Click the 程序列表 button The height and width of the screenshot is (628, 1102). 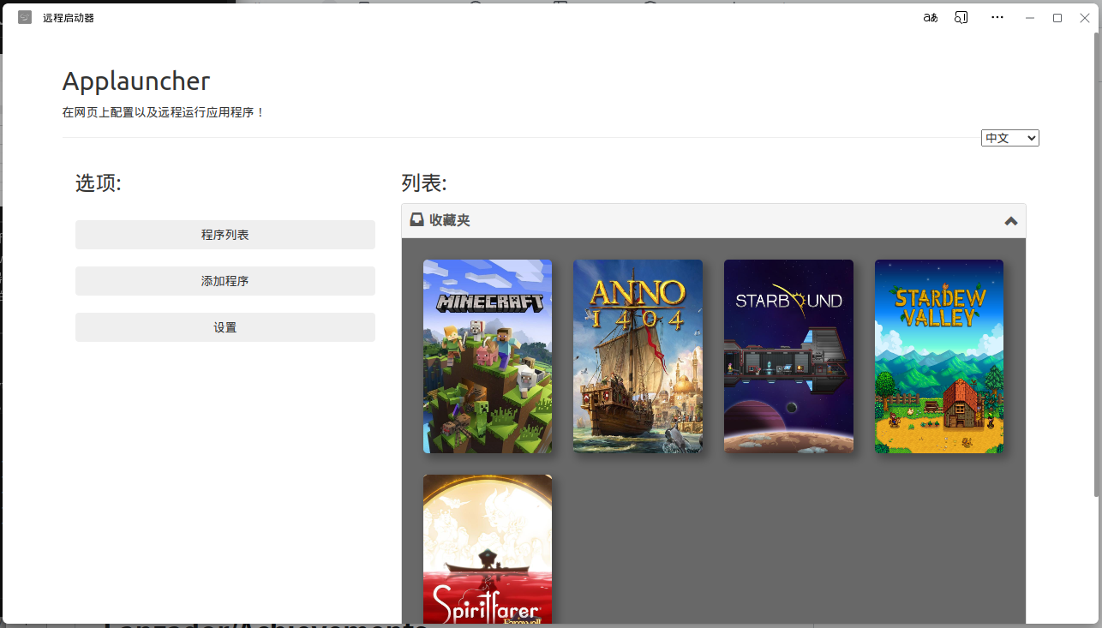tap(225, 234)
